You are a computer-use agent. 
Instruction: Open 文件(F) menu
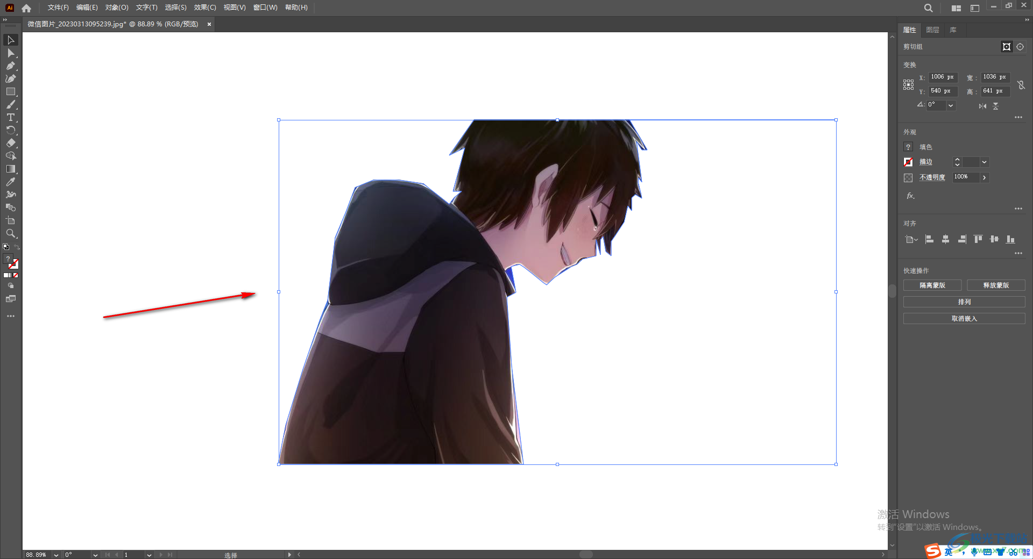pos(58,8)
